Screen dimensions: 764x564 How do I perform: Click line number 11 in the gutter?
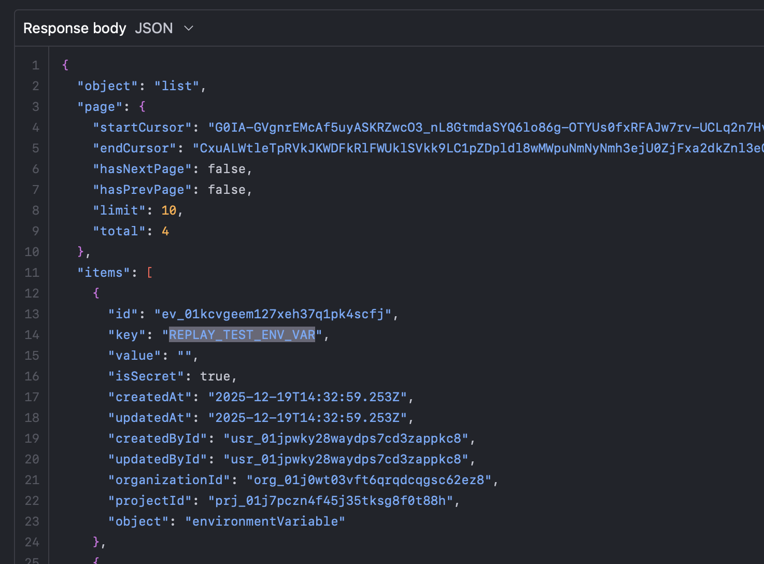click(x=32, y=273)
